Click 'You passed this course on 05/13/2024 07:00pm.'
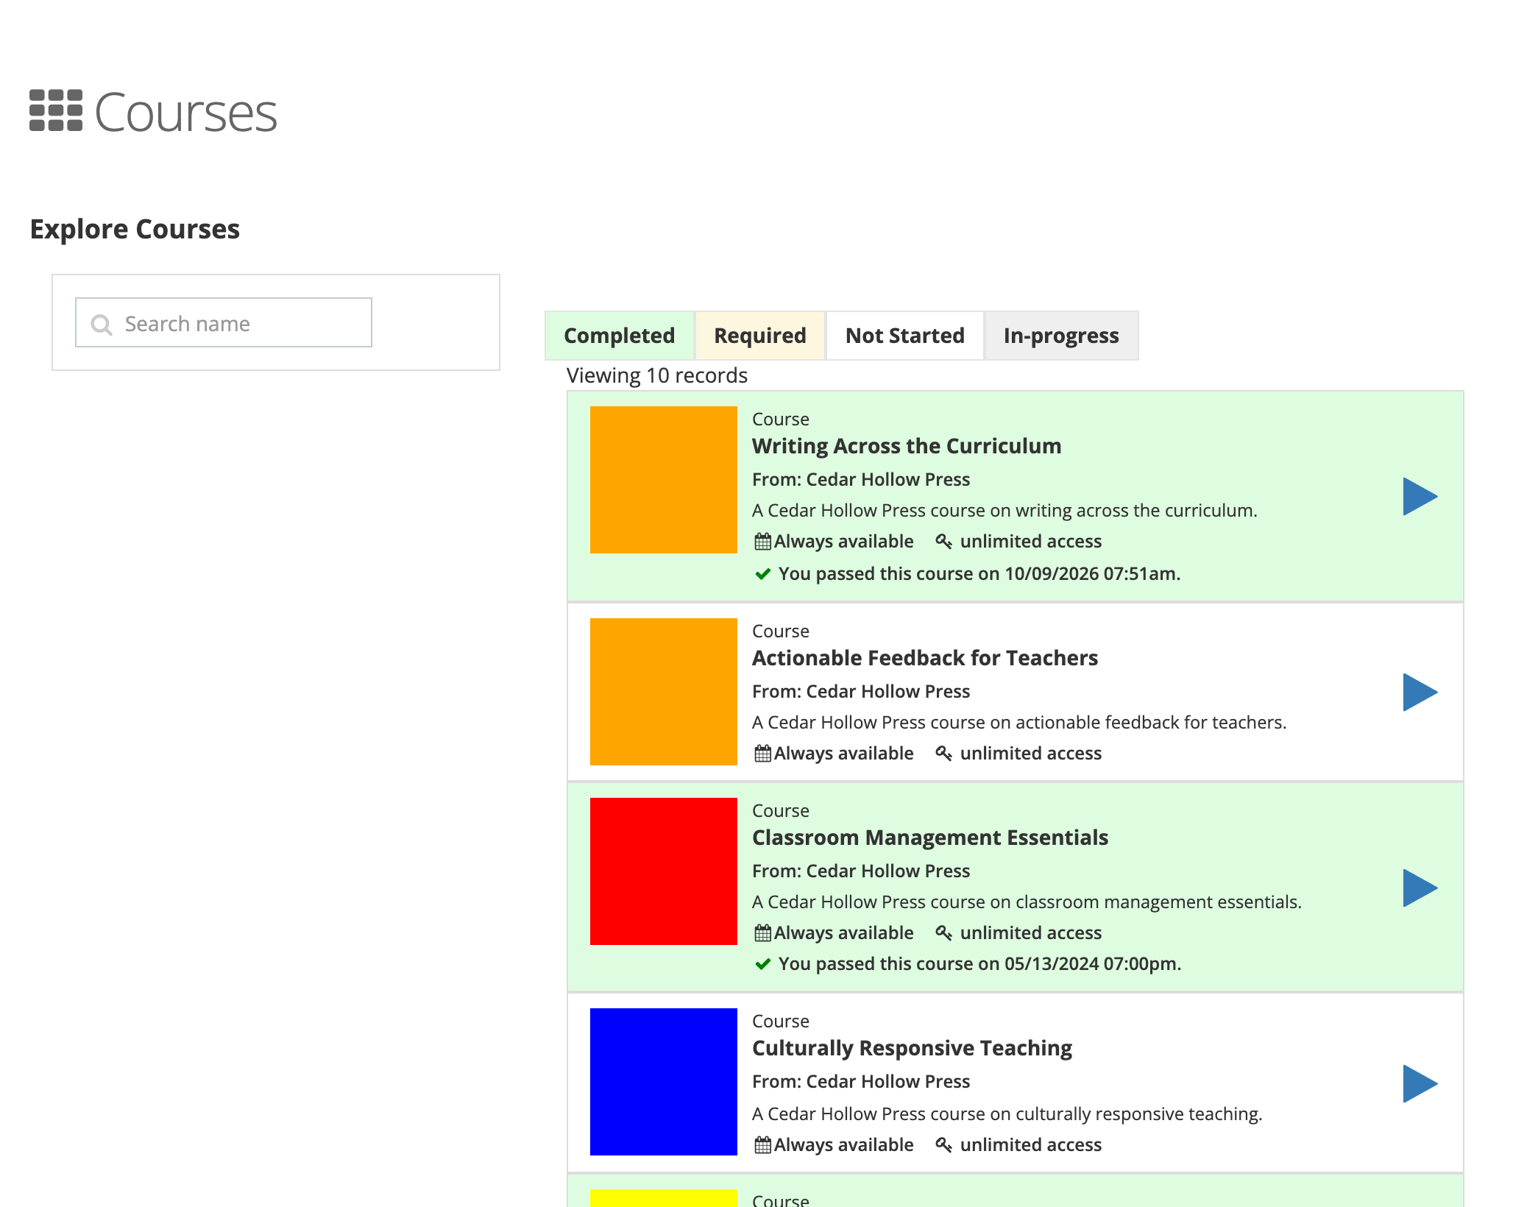This screenshot has width=1538, height=1207. pos(979,964)
